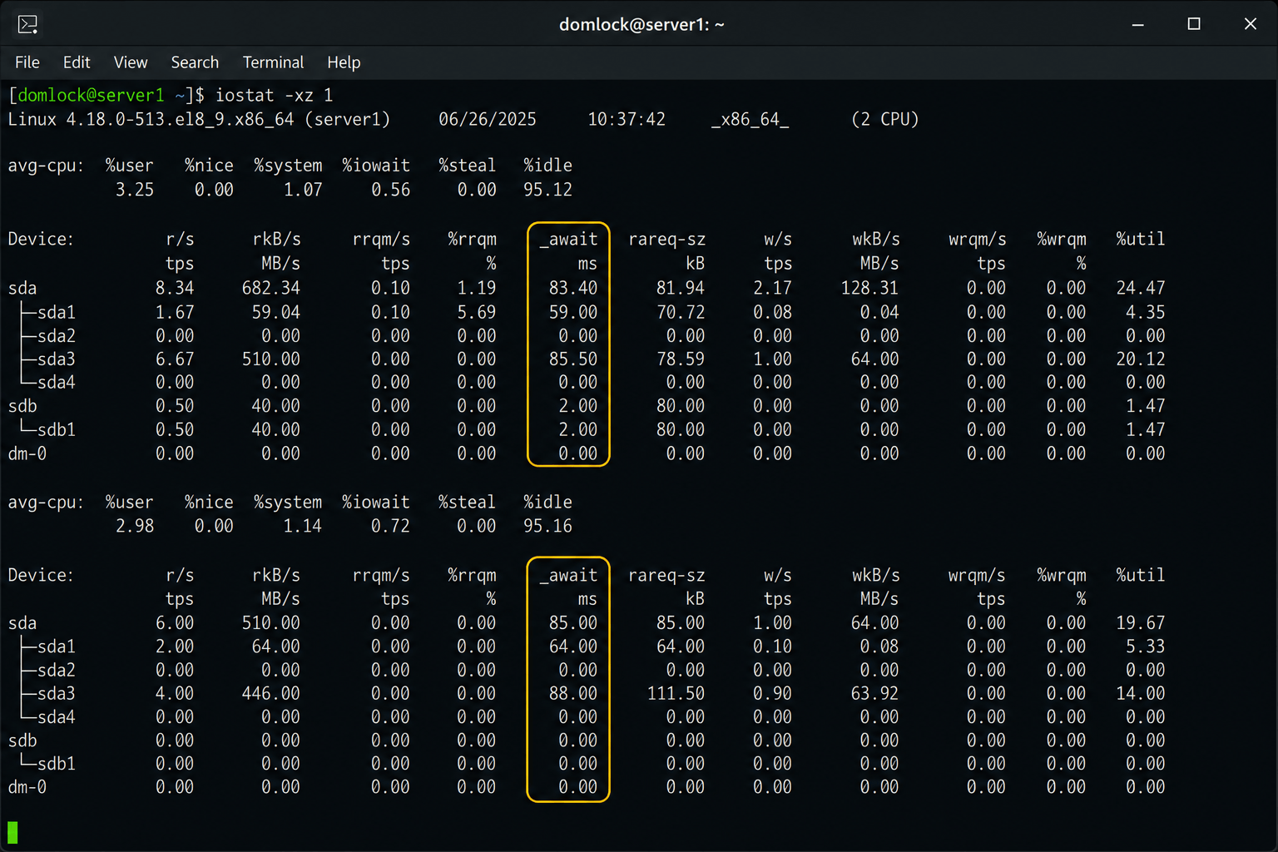The height and width of the screenshot is (852, 1278).
Task: Click rareq-sz value 111.50
Action: [x=676, y=693]
